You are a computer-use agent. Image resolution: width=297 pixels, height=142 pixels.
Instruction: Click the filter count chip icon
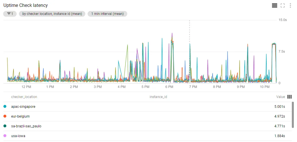(x=10, y=14)
